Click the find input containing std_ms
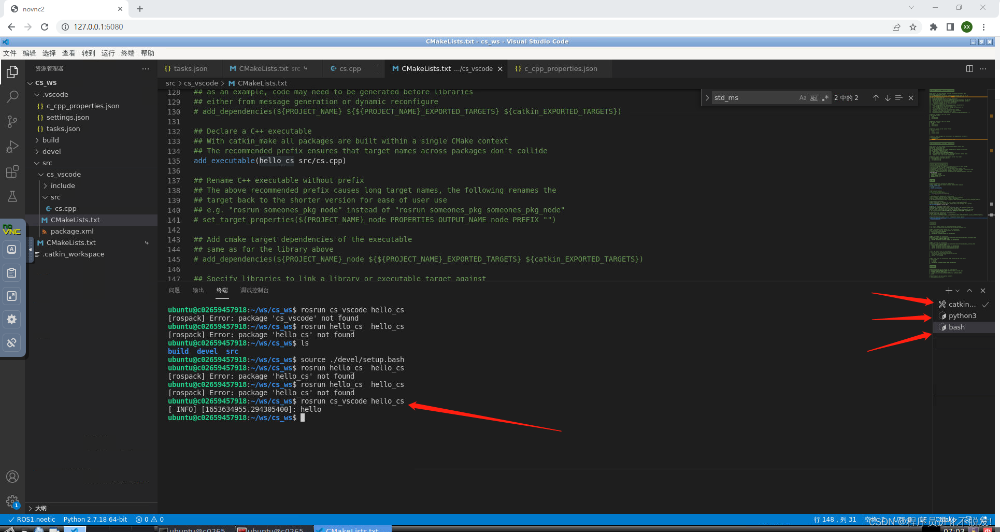The height and width of the screenshot is (532, 1000). 755,98
